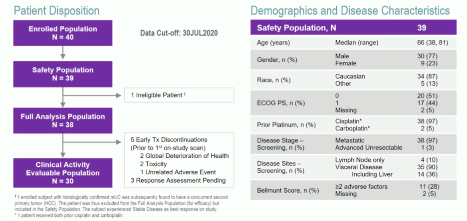The image size is (467, 221).
Task: Click the value 9 (23)
Action: pos(429,63)
